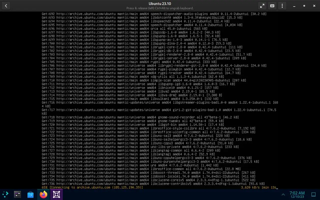Select the Boxes app icon in the taskbar
Screen dimensions: 320x200
pos(56,194)
